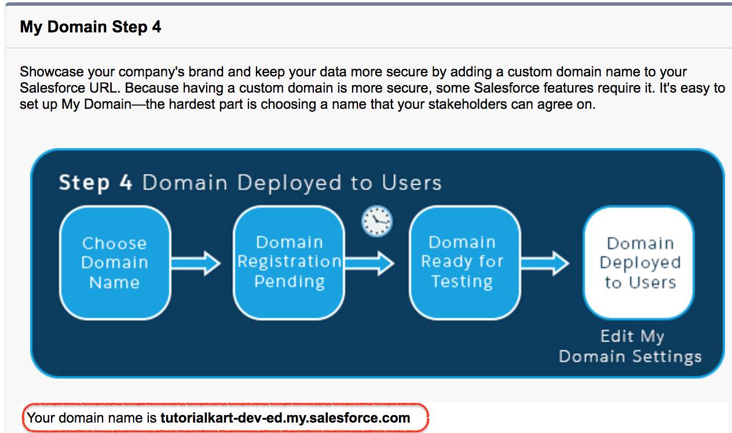This screenshot has width=732, height=433.
Task: Click the domain name tutorialkart-dev-ed.my.salesforce.com
Action: click(x=285, y=418)
